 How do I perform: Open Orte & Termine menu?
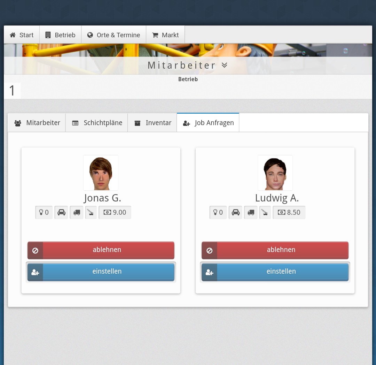click(113, 35)
